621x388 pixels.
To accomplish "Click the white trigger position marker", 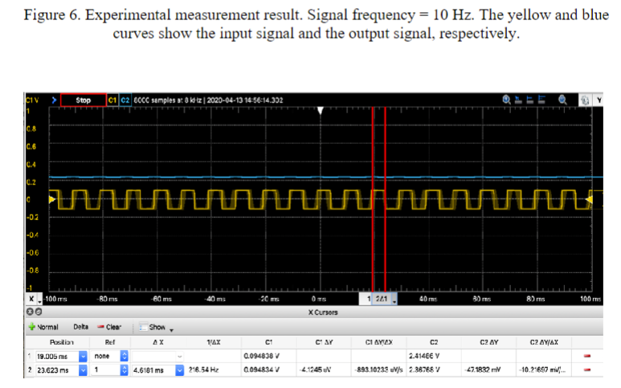I will pos(321,111).
